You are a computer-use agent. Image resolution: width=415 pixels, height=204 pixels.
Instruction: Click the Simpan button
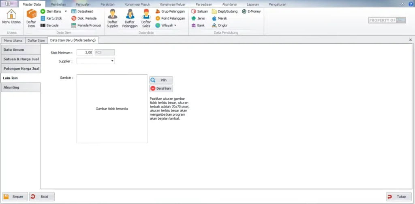15,197
